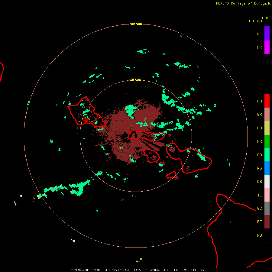
Task: Click the HA red legend swatch
Action: pos(267,101)
